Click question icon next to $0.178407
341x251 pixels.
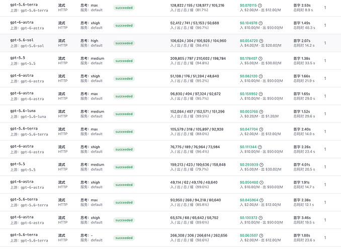click(261, 58)
